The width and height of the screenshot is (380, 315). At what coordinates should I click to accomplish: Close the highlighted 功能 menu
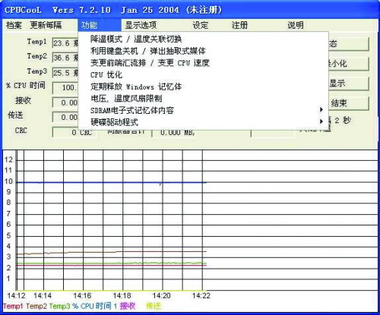(100, 25)
